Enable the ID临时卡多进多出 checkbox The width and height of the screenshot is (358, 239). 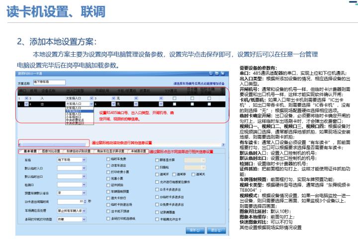157,197
